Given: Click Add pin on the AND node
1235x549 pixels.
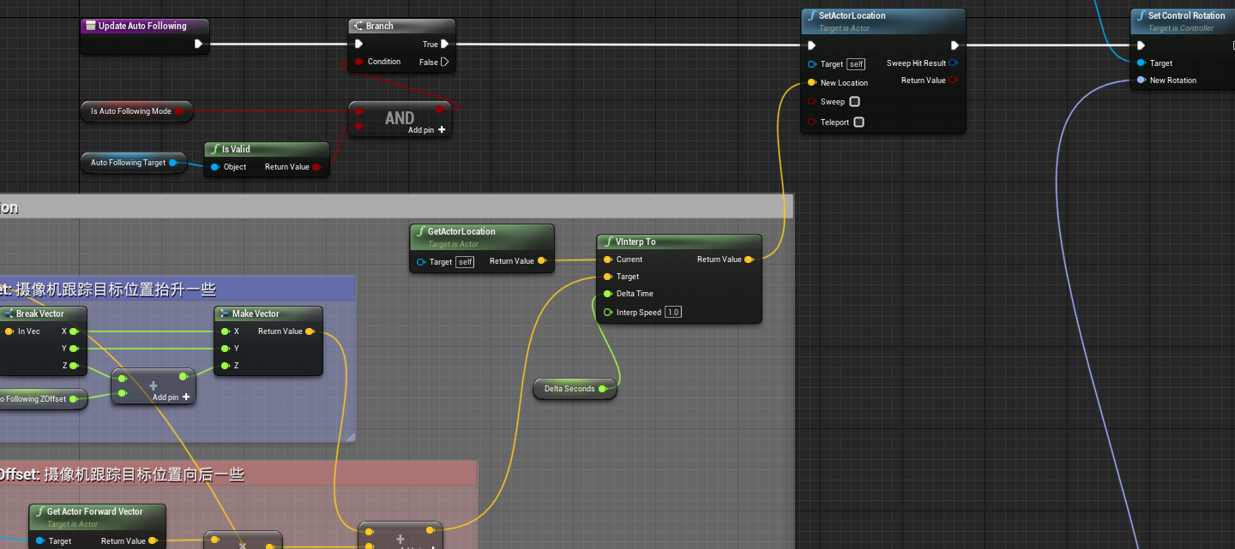Looking at the screenshot, I should [x=441, y=129].
